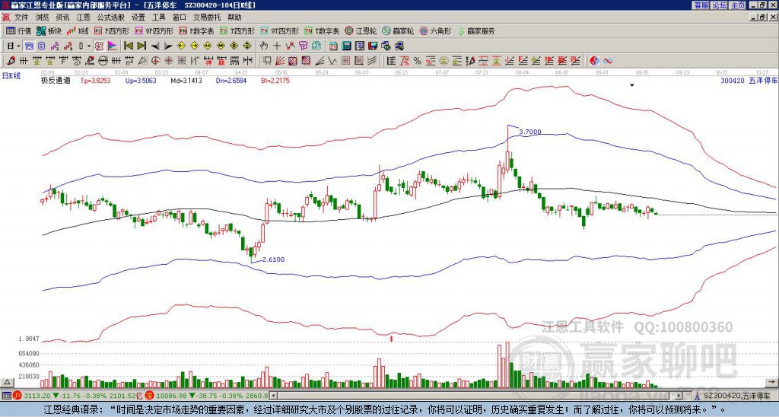Open the 9T四方形 tool

pyautogui.click(x=280, y=30)
